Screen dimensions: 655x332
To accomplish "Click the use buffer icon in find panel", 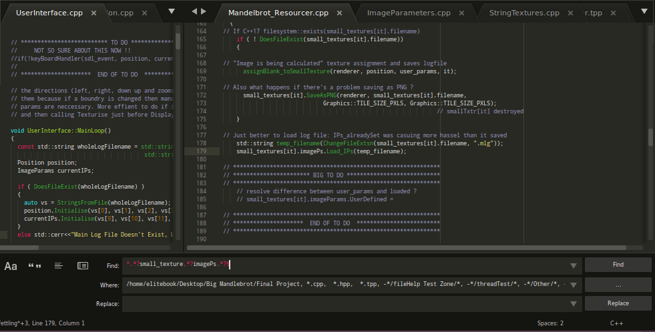I will (83, 265).
